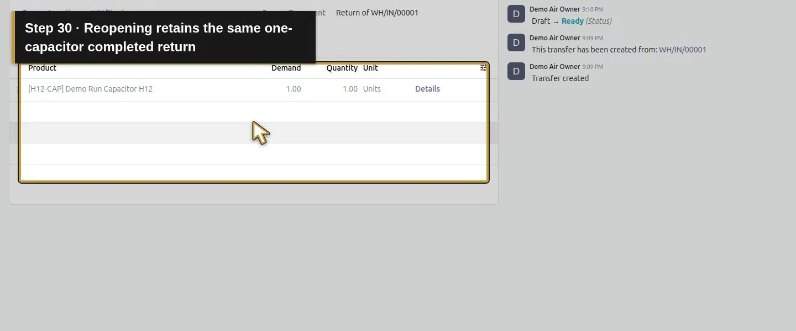Click the Demand value 1.00
Viewport: 796px width, 331px height.
tap(294, 89)
